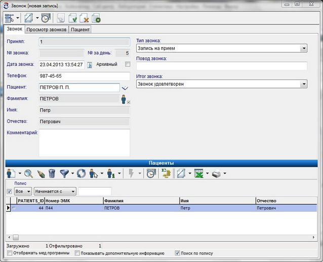Open the Тип звонка dropdown

click(304, 49)
